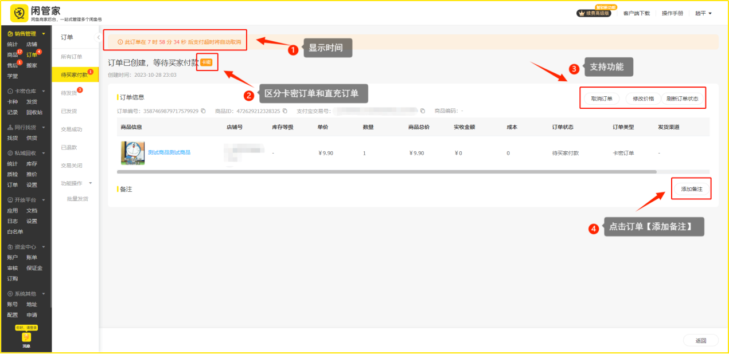Image resolution: width=729 pixels, height=354 pixels.
Task: Click the 闲管家 logo icon
Action: (x=19, y=13)
